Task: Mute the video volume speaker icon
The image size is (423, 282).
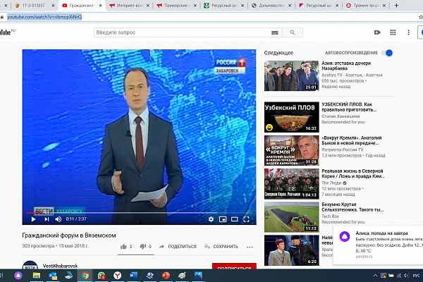Action: [59, 219]
